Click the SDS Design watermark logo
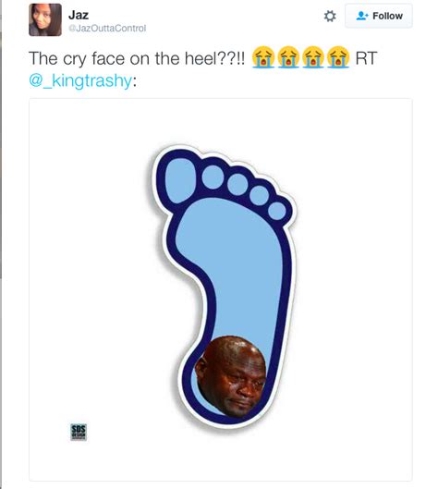The width and height of the screenshot is (438, 489). pyautogui.click(x=79, y=432)
